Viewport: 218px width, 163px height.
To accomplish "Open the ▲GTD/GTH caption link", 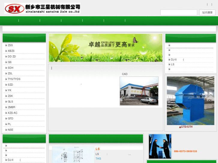I will [186, 127].
